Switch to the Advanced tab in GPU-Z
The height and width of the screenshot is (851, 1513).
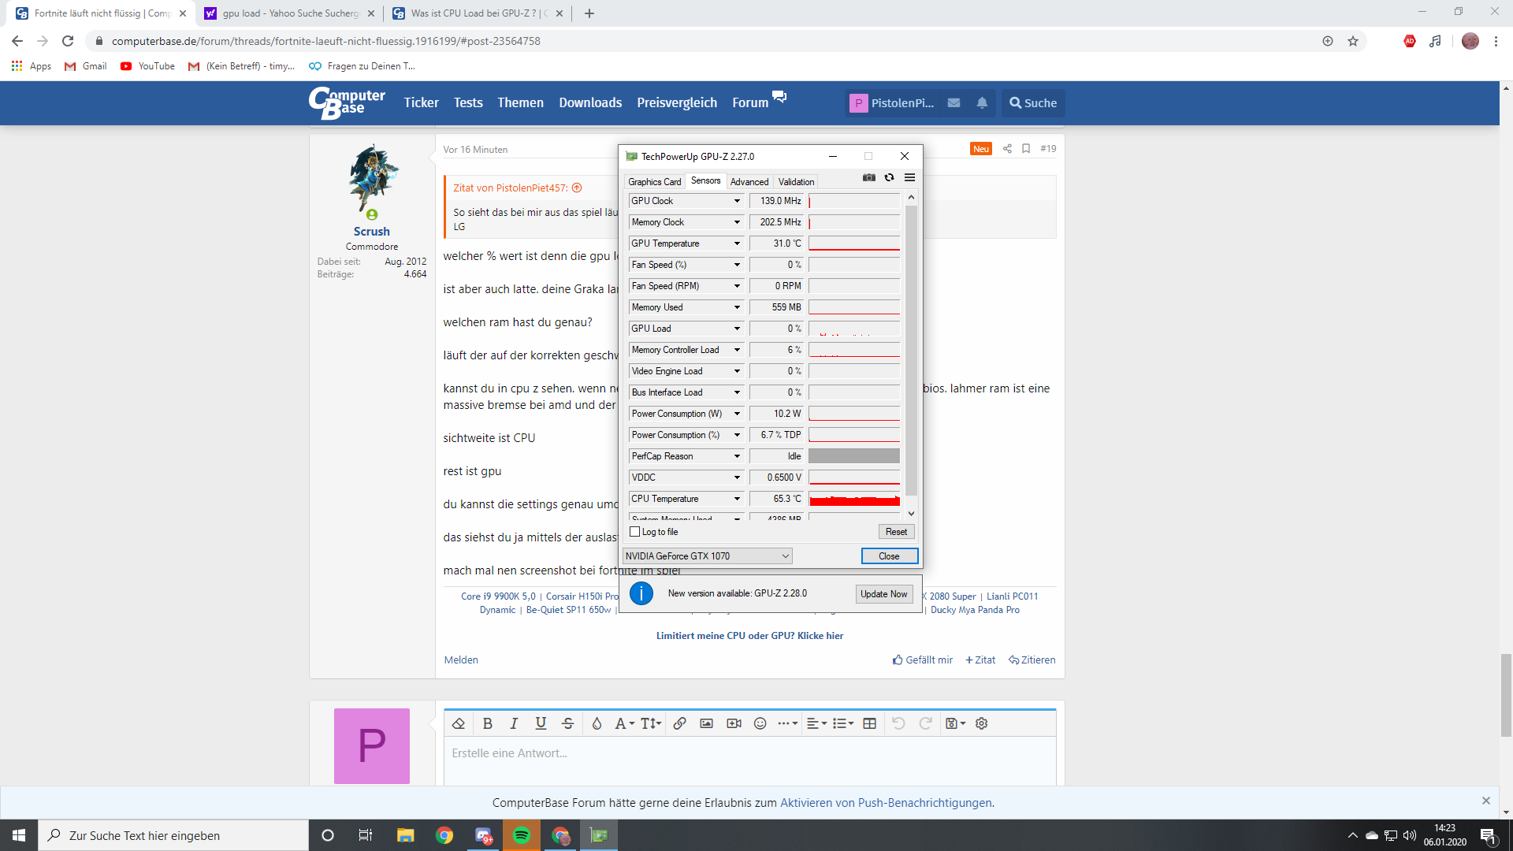click(x=749, y=181)
